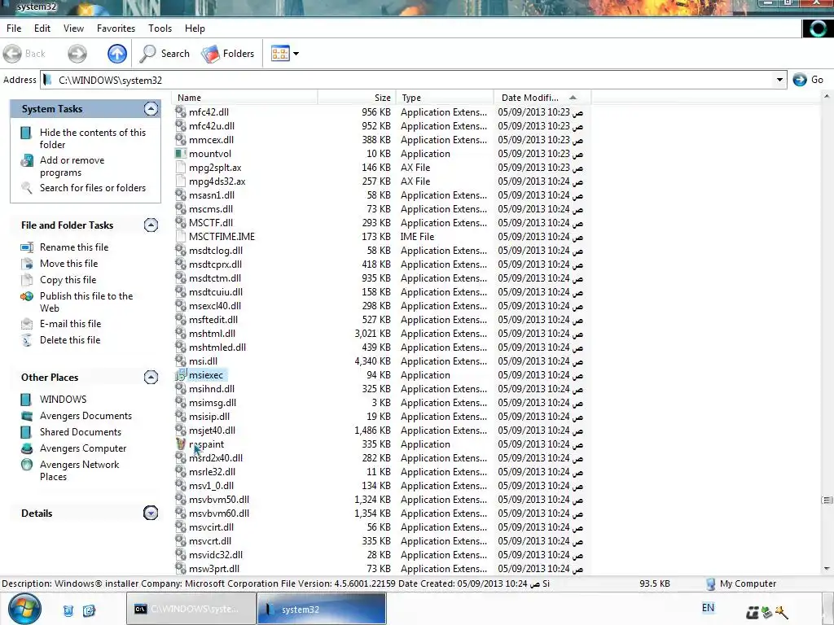Screen dimensions: 834x625
Task: Open the Favorites menu
Action: [116, 28]
